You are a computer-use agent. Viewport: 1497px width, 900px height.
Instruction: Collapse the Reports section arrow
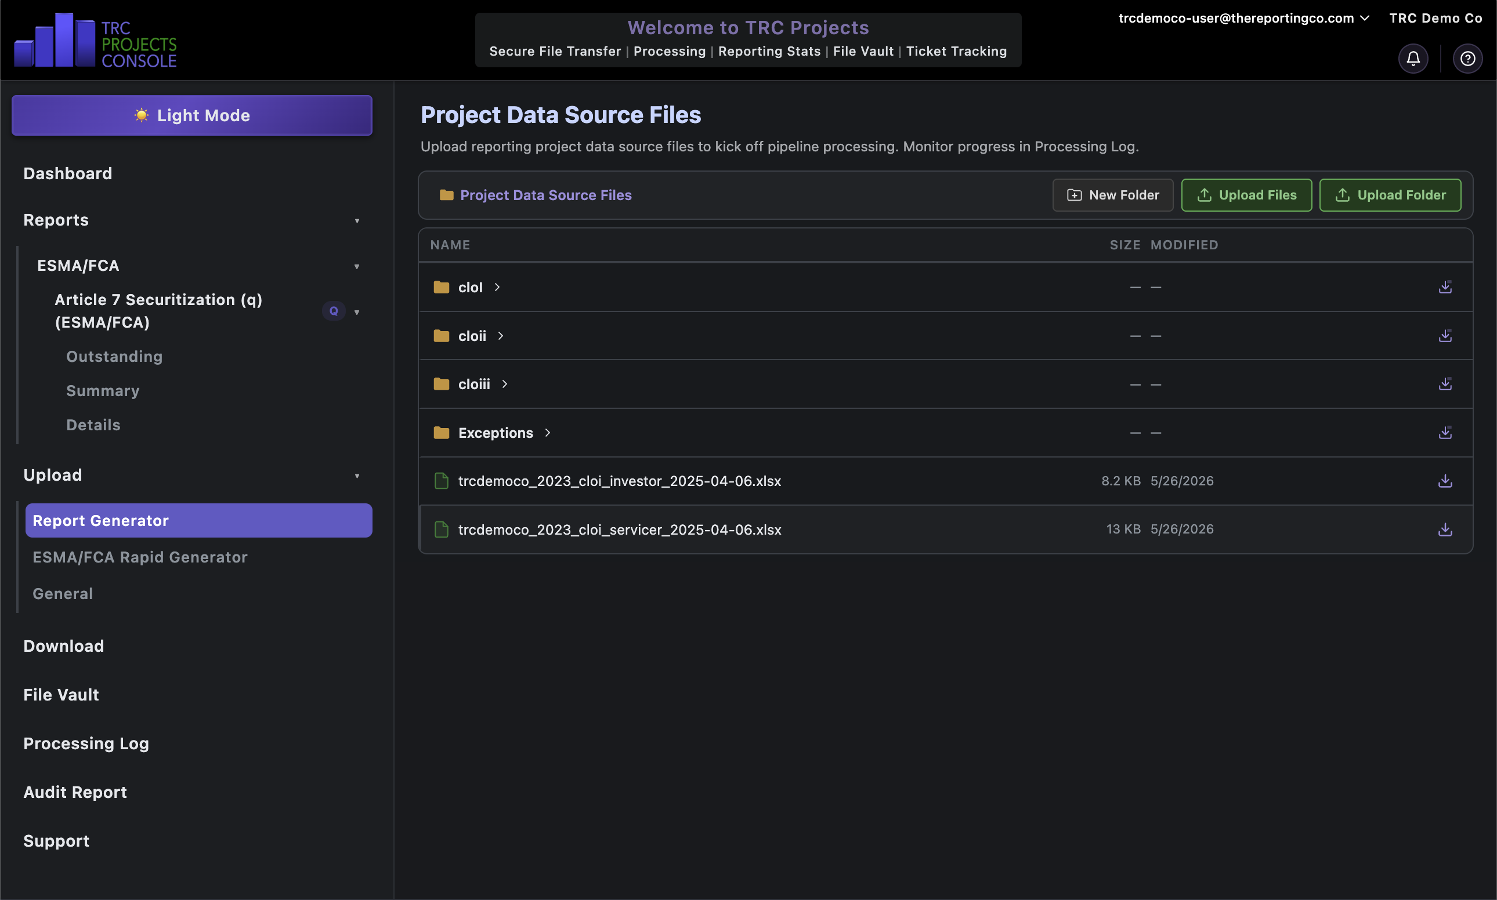357,221
